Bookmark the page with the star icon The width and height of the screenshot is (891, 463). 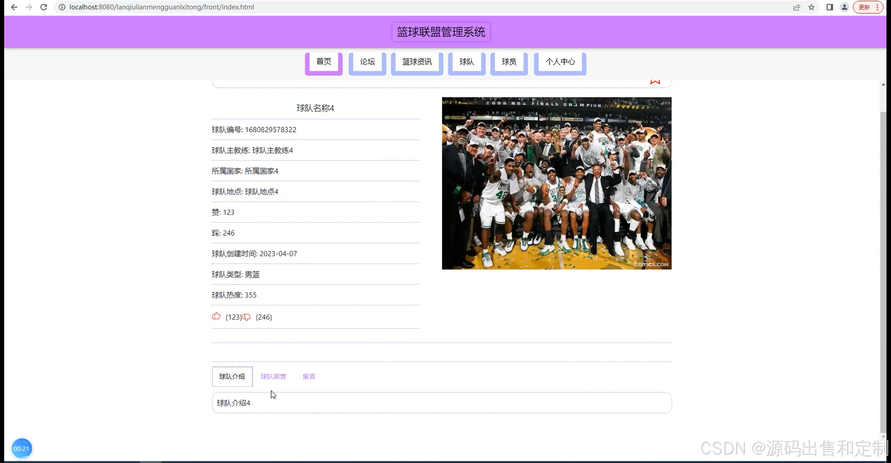811,7
